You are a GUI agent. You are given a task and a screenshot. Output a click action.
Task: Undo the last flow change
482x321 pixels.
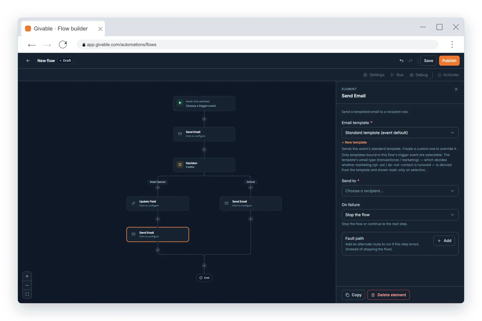[401, 61]
